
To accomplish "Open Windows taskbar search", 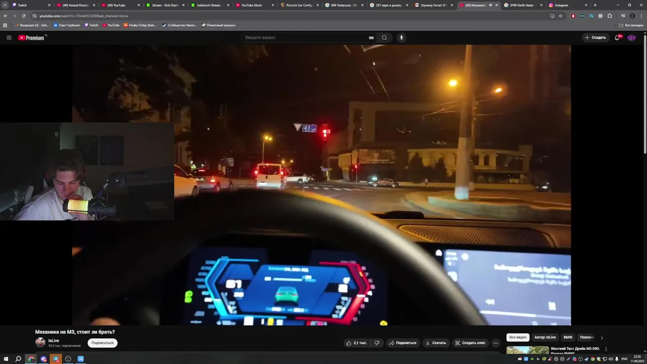I will click(x=18, y=359).
